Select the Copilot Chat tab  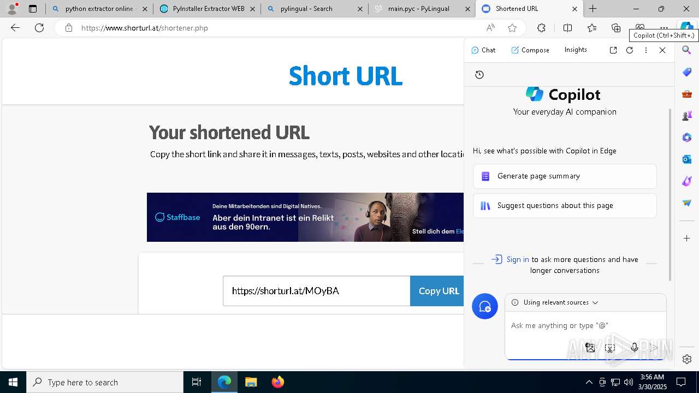[483, 50]
